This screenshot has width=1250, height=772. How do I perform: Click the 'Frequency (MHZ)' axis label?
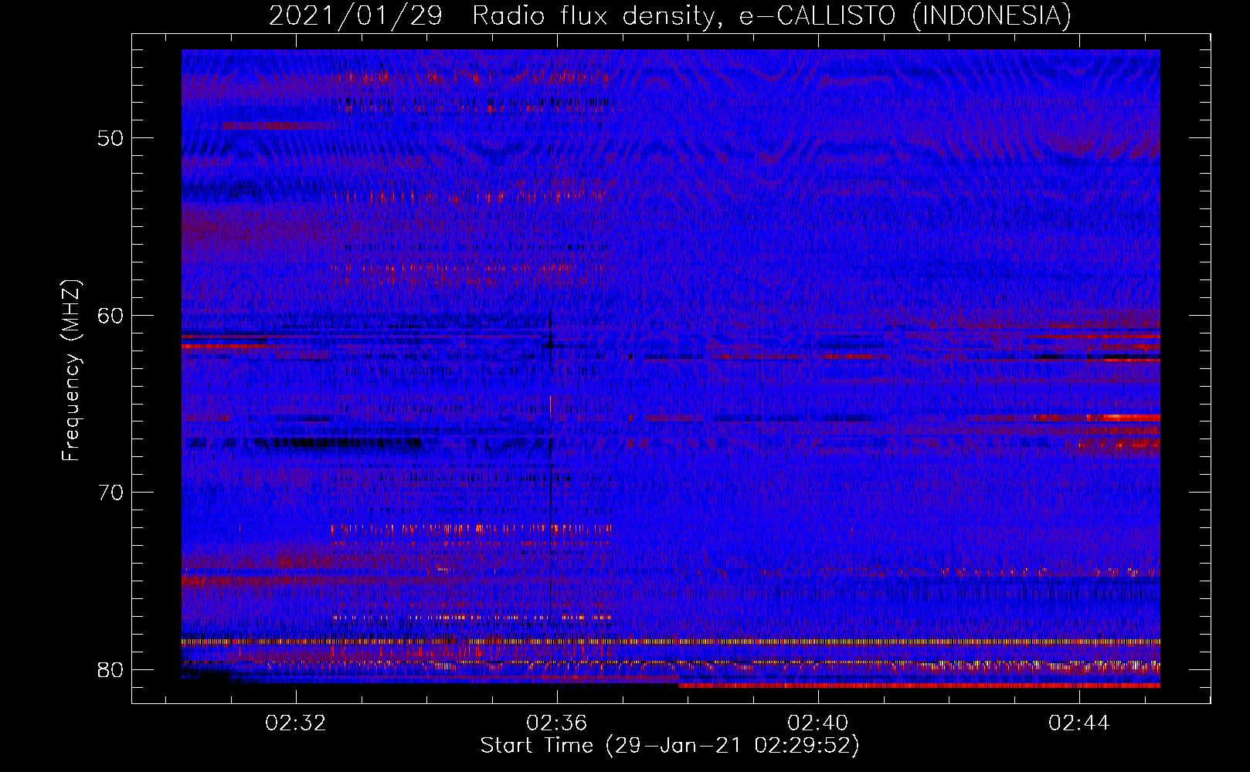click(71, 371)
